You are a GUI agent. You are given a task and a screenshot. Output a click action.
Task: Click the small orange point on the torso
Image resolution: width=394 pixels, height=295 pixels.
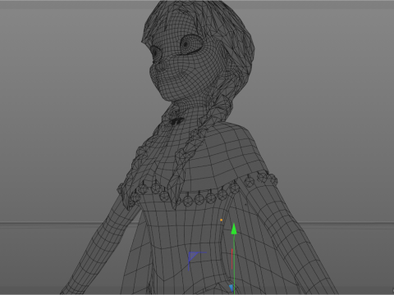coord(221,220)
